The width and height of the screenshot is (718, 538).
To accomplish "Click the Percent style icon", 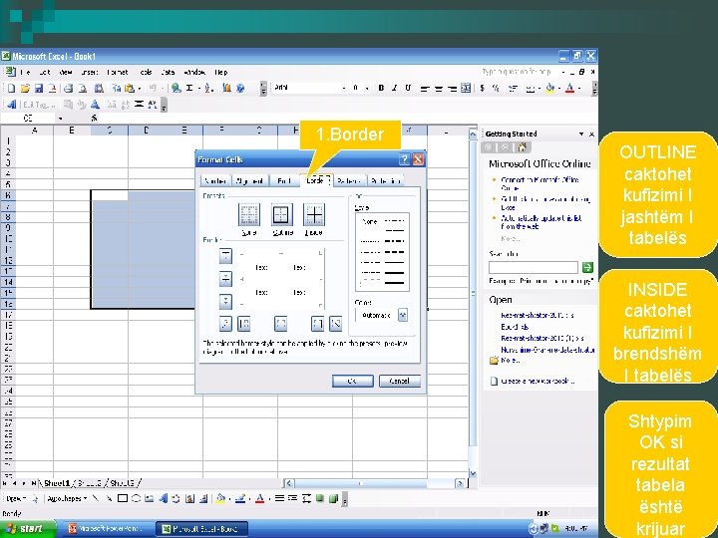I will click(x=496, y=89).
